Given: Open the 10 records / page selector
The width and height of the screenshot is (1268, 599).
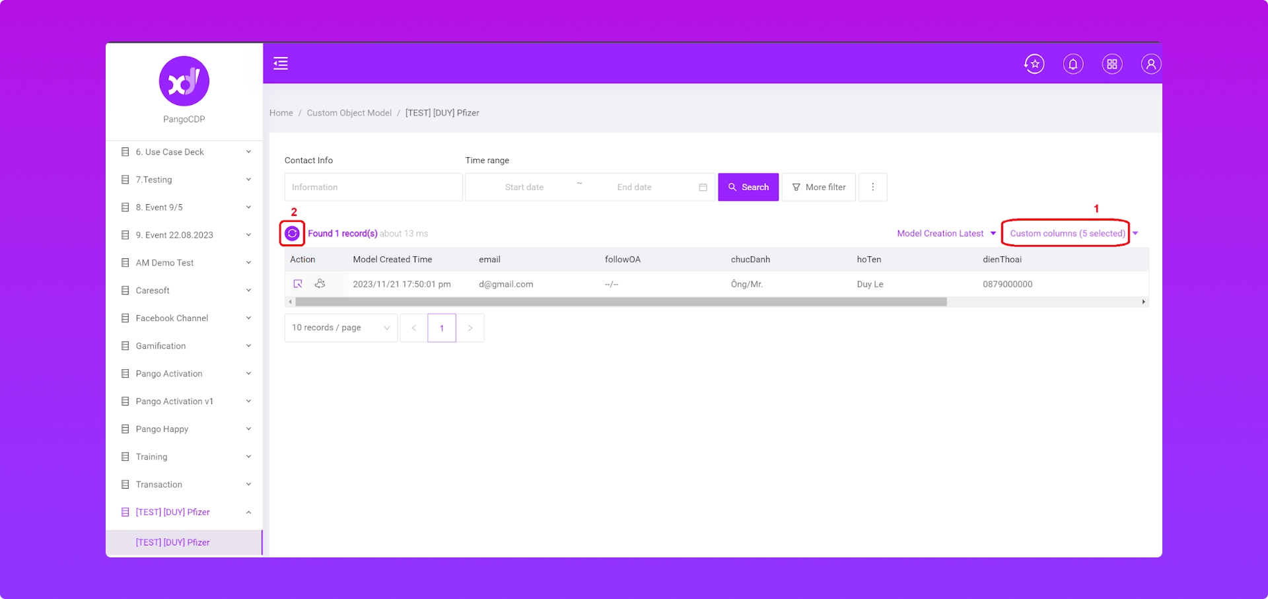Looking at the screenshot, I should pyautogui.click(x=341, y=328).
